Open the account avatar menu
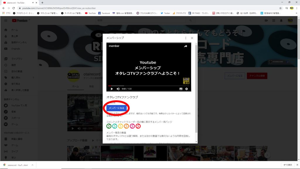300x169 pixels. tap(290, 21)
